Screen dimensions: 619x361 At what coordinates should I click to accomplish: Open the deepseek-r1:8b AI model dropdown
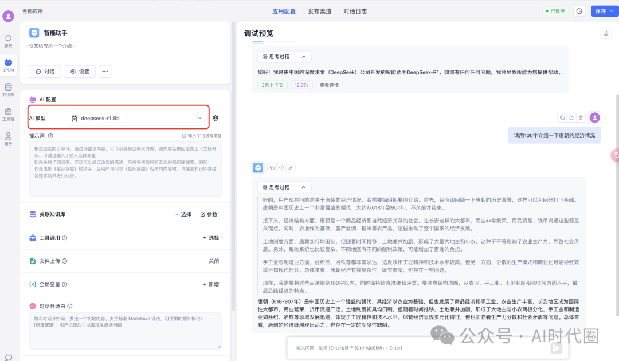click(x=137, y=118)
